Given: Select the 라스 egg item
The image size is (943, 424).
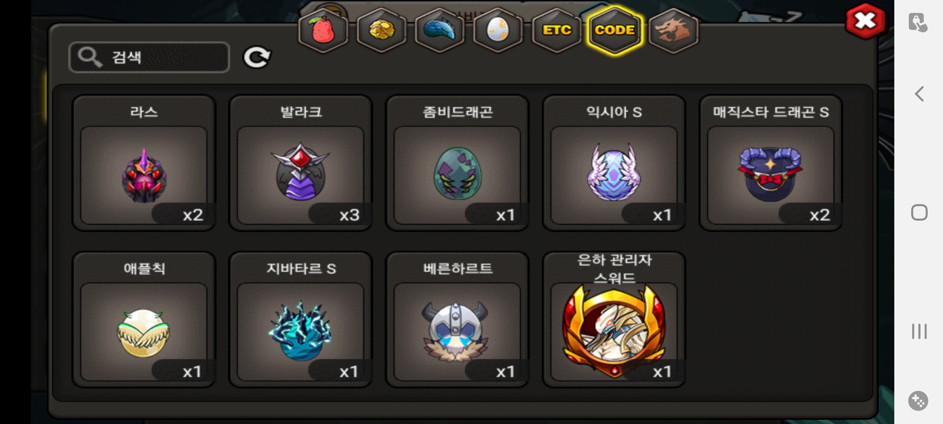Looking at the screenshot, I should click(x=144, y=163).
